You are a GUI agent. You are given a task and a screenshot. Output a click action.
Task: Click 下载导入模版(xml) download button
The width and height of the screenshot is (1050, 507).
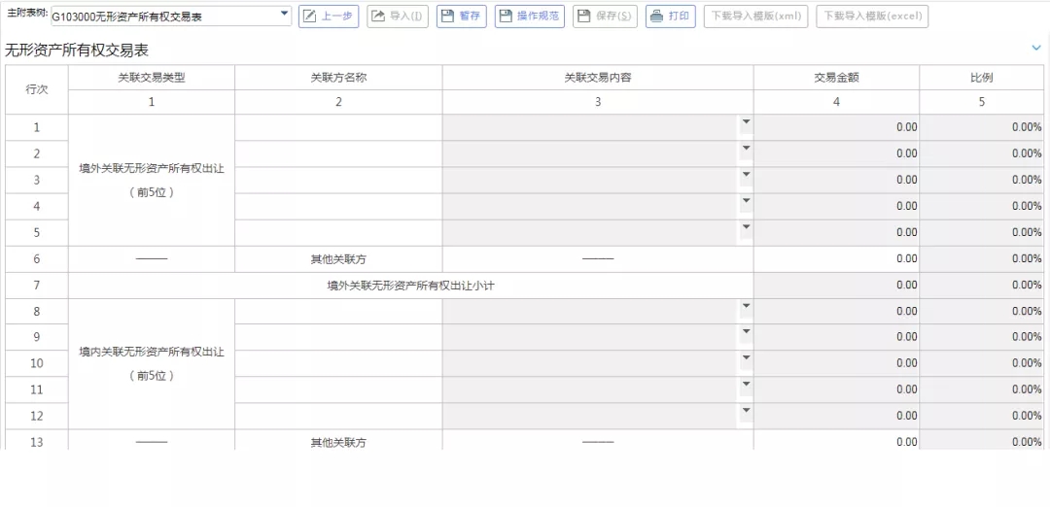pyautogui.click(x=755, y=17)
